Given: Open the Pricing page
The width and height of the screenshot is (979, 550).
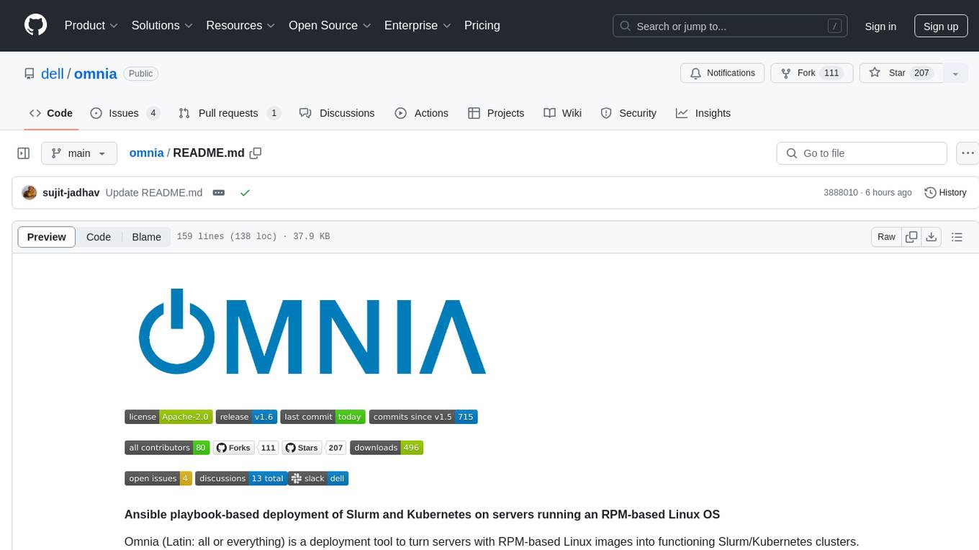Looking at the screenshot, I should [482, 25].
